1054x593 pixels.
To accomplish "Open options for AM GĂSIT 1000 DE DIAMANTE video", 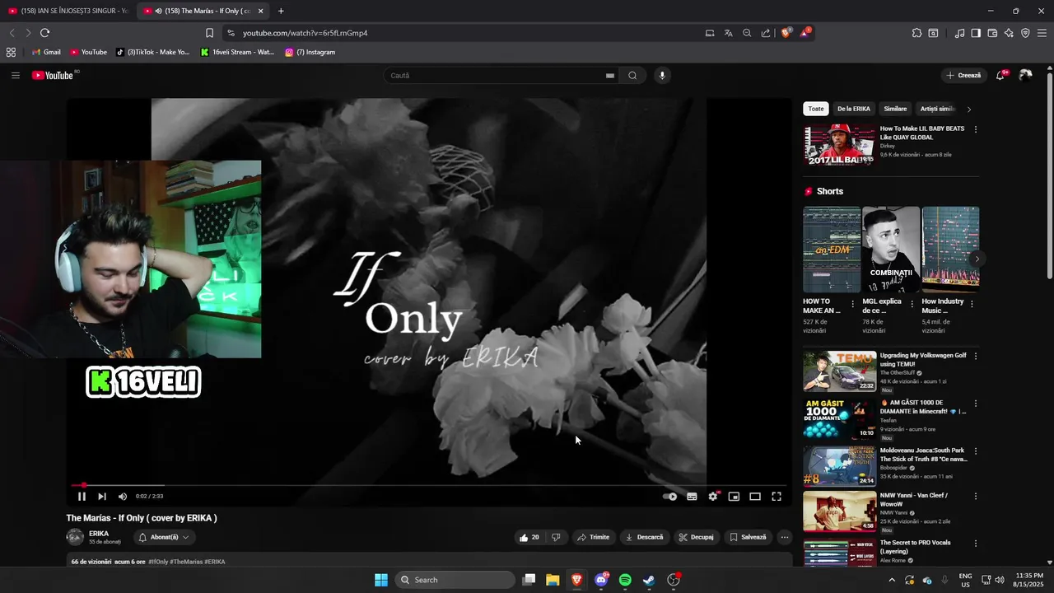I will pyautogui.click(x=976, y=404).
